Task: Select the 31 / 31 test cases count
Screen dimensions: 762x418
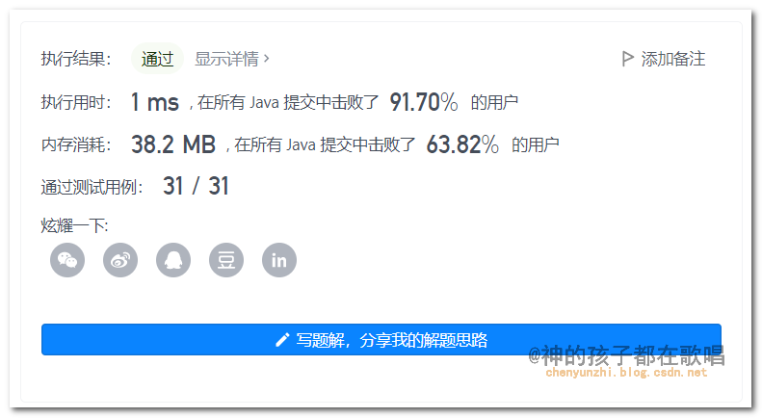Action: (x=196, y=186)
